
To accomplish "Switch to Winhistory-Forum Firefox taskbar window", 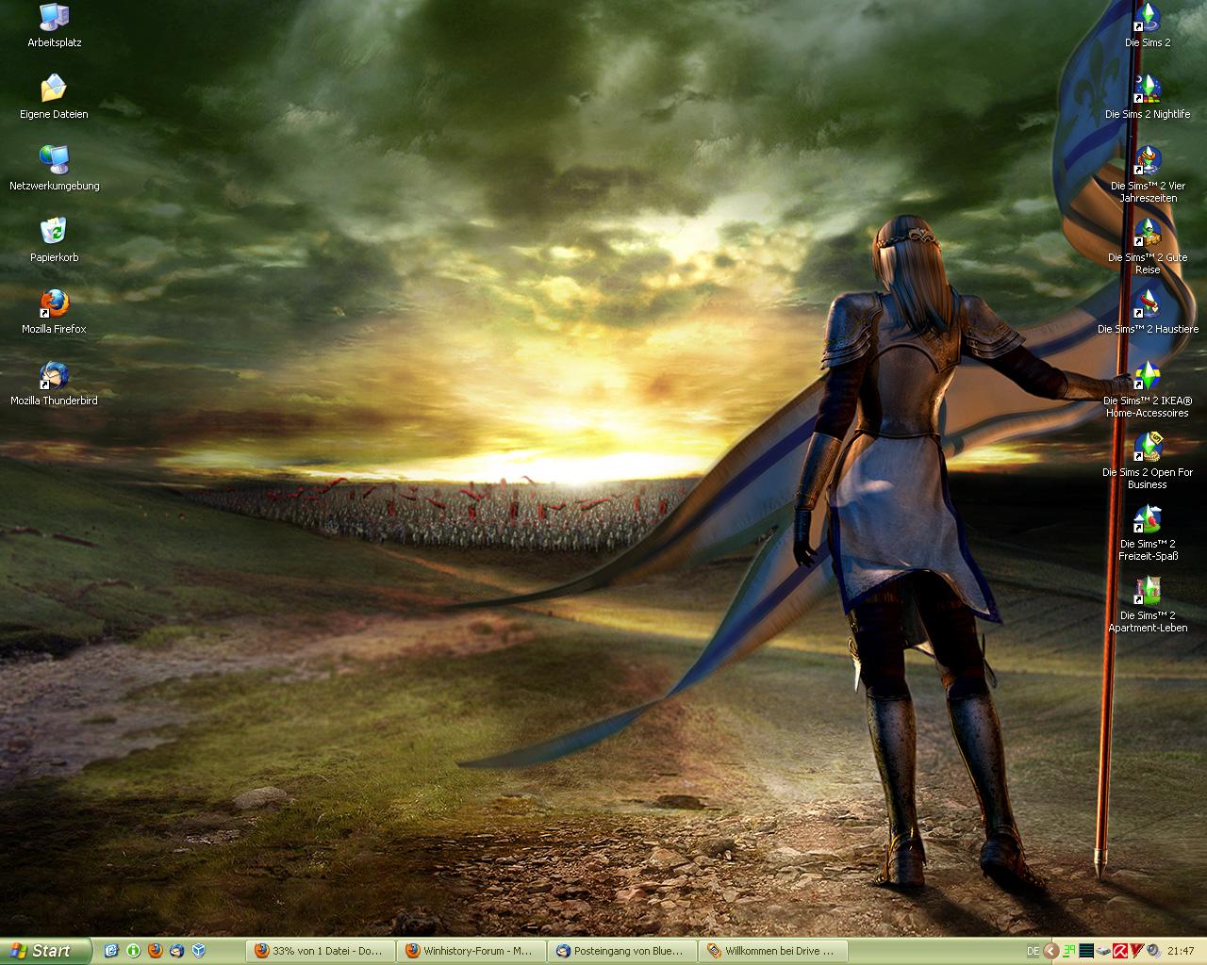I will click(471, 951).
